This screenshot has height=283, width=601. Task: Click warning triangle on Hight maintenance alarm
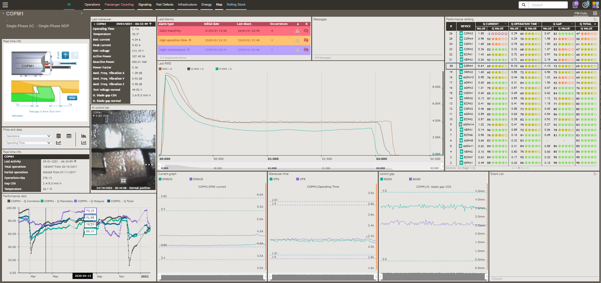pyautogui.click(x=297, y=50)
